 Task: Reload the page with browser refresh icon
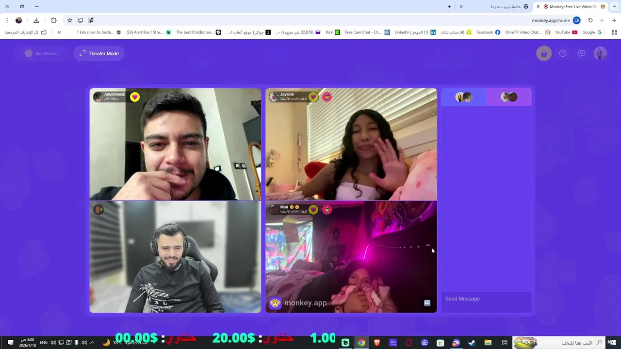[x=590, y=20]
